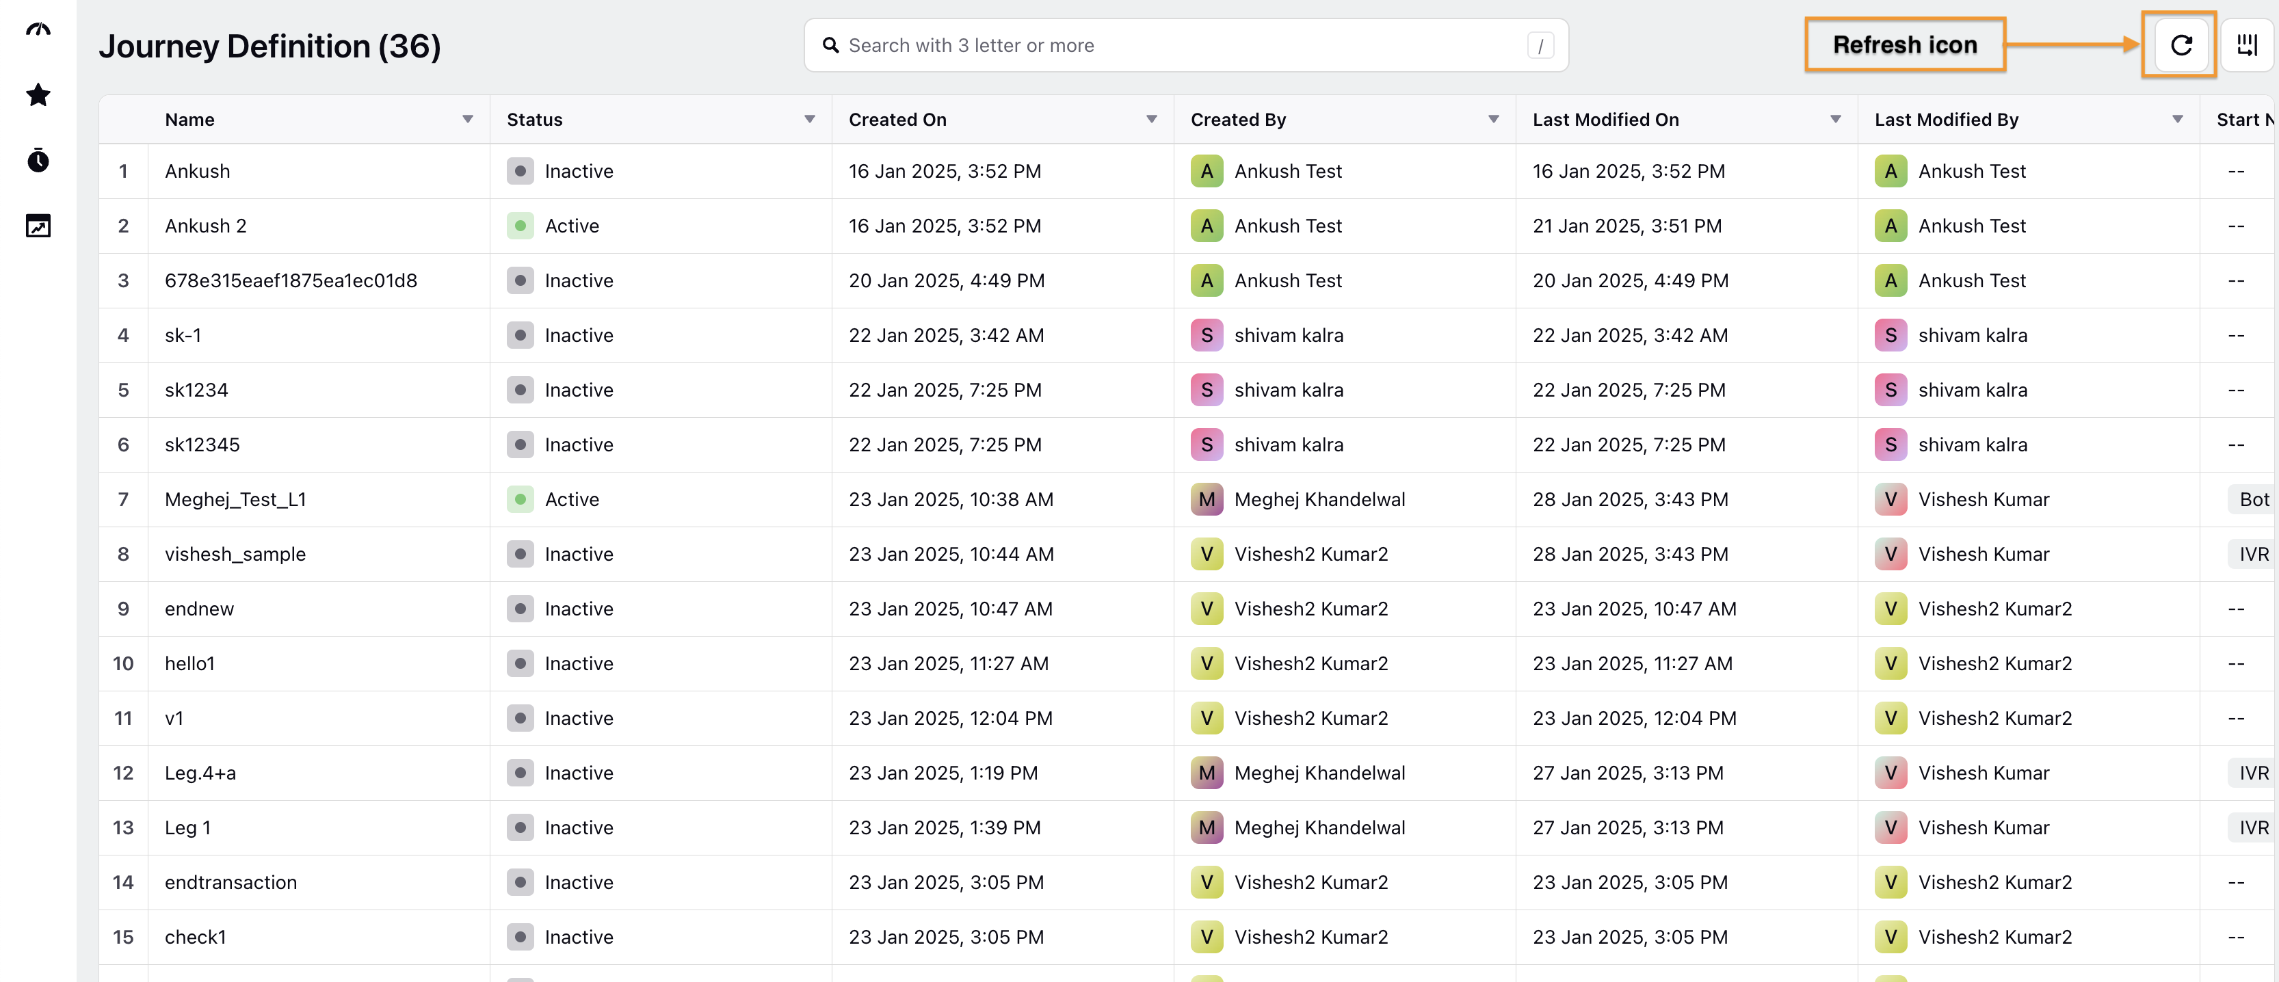Click Meghej Khandelwal avatar in Leg.4+a row
The height and width of the screenshot is (982, 2279).
pyautogui.click(x=1206, y=772)
